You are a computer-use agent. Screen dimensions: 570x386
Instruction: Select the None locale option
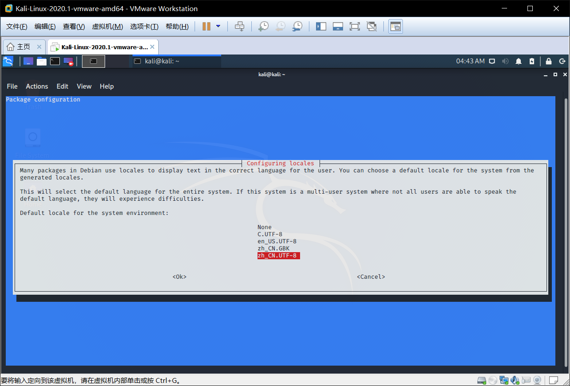pos(265,227)
